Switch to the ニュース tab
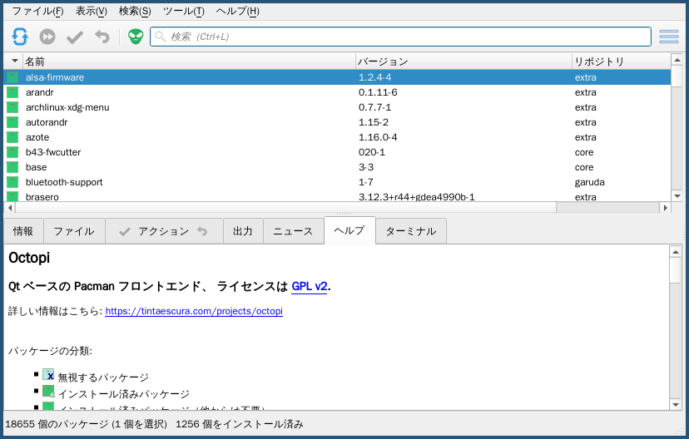Viewport: 689px width, 439px height. [293, 231]
